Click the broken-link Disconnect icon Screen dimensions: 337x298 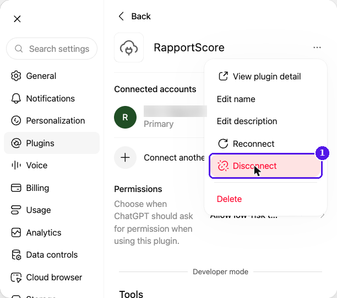click(x=223, y=166)
